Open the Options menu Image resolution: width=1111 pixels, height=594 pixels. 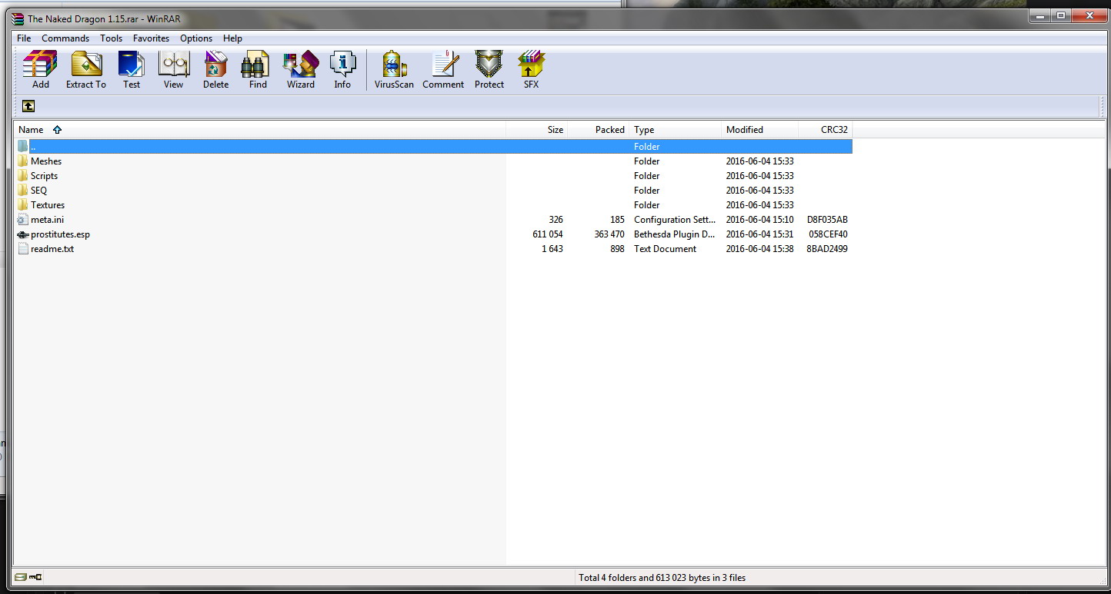(196, 38)
